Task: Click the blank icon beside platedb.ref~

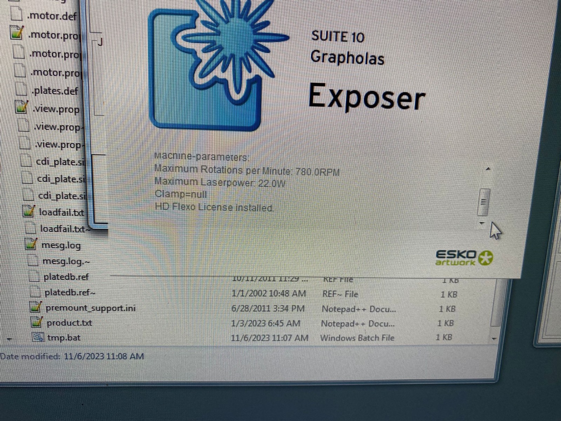Action: [x=35, y=292]
